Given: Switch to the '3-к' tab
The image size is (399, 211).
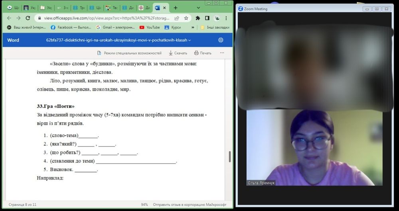Looking at the screenshot, I should pos(63,8).
